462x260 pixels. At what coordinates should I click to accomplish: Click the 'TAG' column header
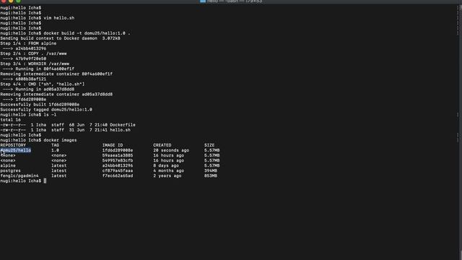pyautogui.click(x=55, y=145)
